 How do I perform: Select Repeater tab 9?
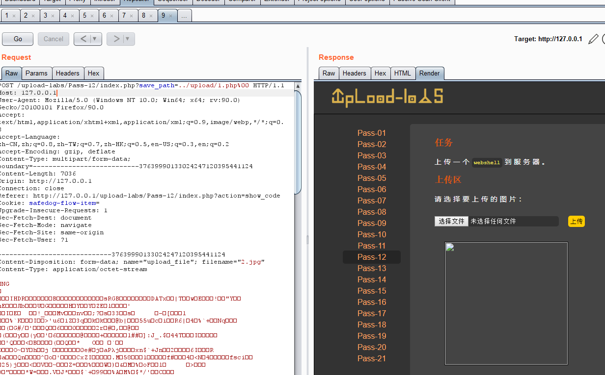(163, 16)
